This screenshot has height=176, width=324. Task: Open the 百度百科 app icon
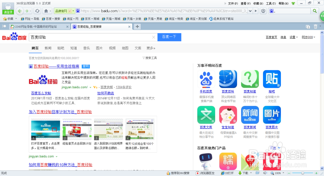(228, 79)
